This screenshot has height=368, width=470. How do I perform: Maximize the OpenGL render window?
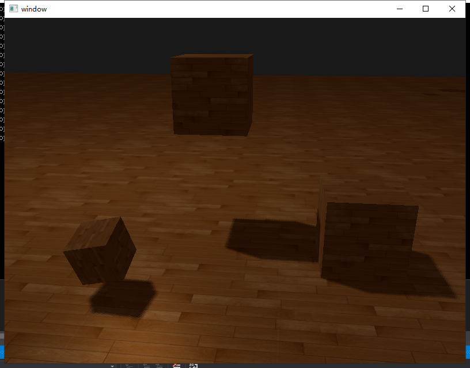coord(425,9)
